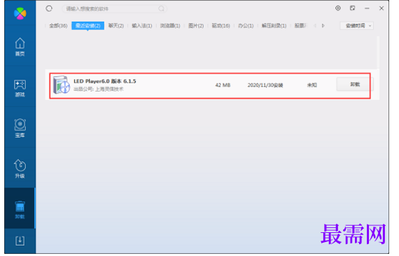
Task: Switch to the 驱动(16) category tab
Action: (221, 26)
